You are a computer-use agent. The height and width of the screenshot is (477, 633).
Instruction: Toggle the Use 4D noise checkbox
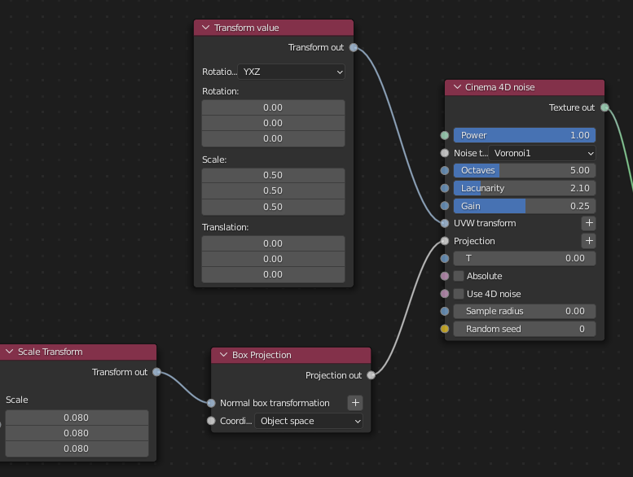(459, 294)
